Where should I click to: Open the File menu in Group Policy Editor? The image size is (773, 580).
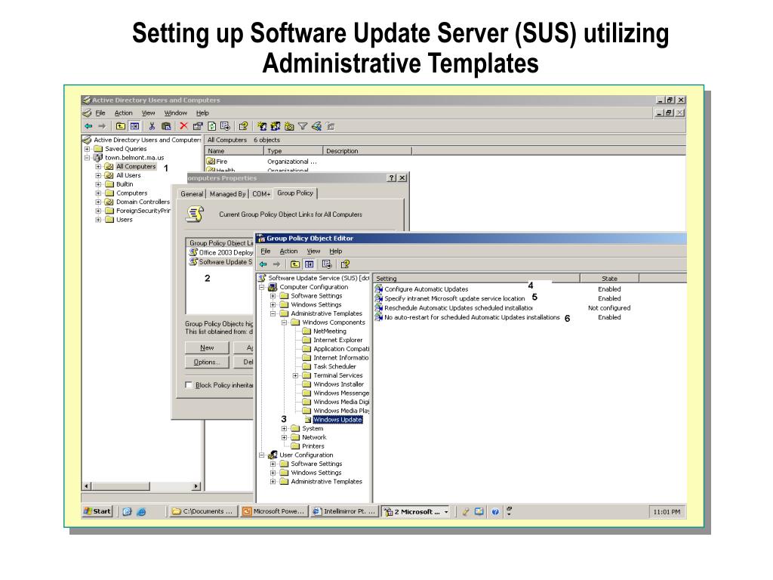click(x=265, y=251)
